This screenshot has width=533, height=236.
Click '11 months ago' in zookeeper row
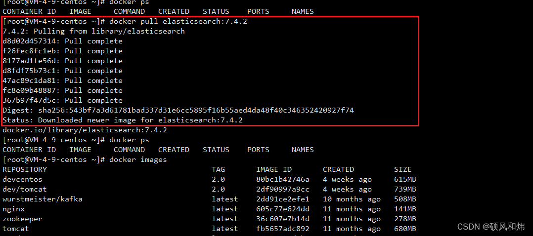[x=352, y=218]
